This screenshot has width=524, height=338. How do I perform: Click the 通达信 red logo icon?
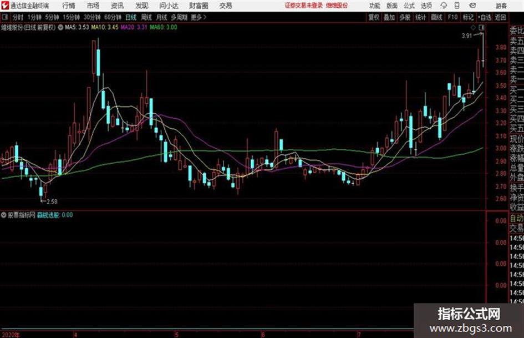5,6
